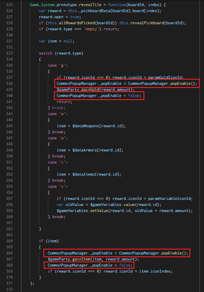Click the switch keyword on line 333
This screenshot has height=292, width=204.
(x=46, y=53)
